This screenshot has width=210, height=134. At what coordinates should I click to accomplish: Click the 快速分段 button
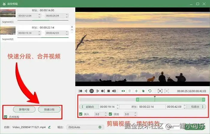(49, 109)
